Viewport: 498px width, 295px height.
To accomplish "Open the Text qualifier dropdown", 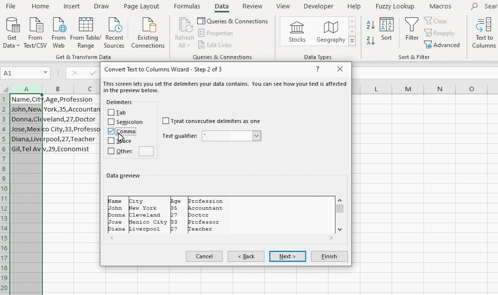I will coord(256,136).
